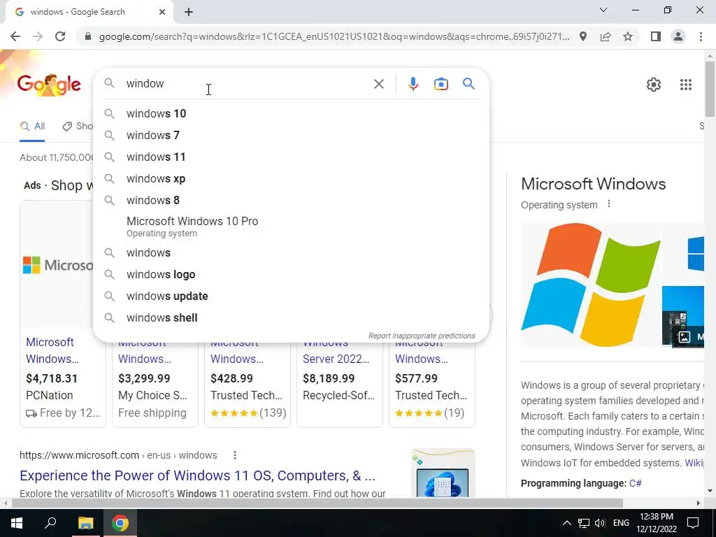Open notification center icon
Screen dimensions: 716x537
tap(693, 523)
